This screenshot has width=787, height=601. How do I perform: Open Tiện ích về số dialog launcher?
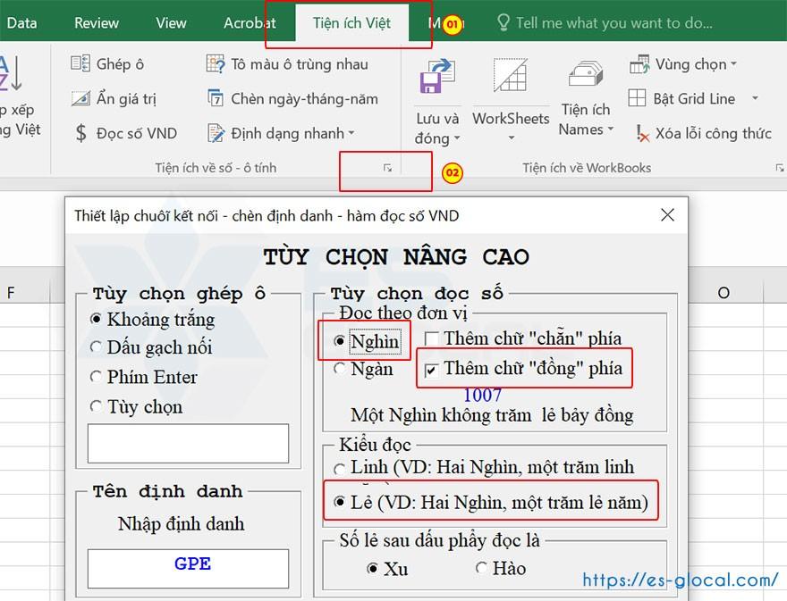click(x=387, y=168)
